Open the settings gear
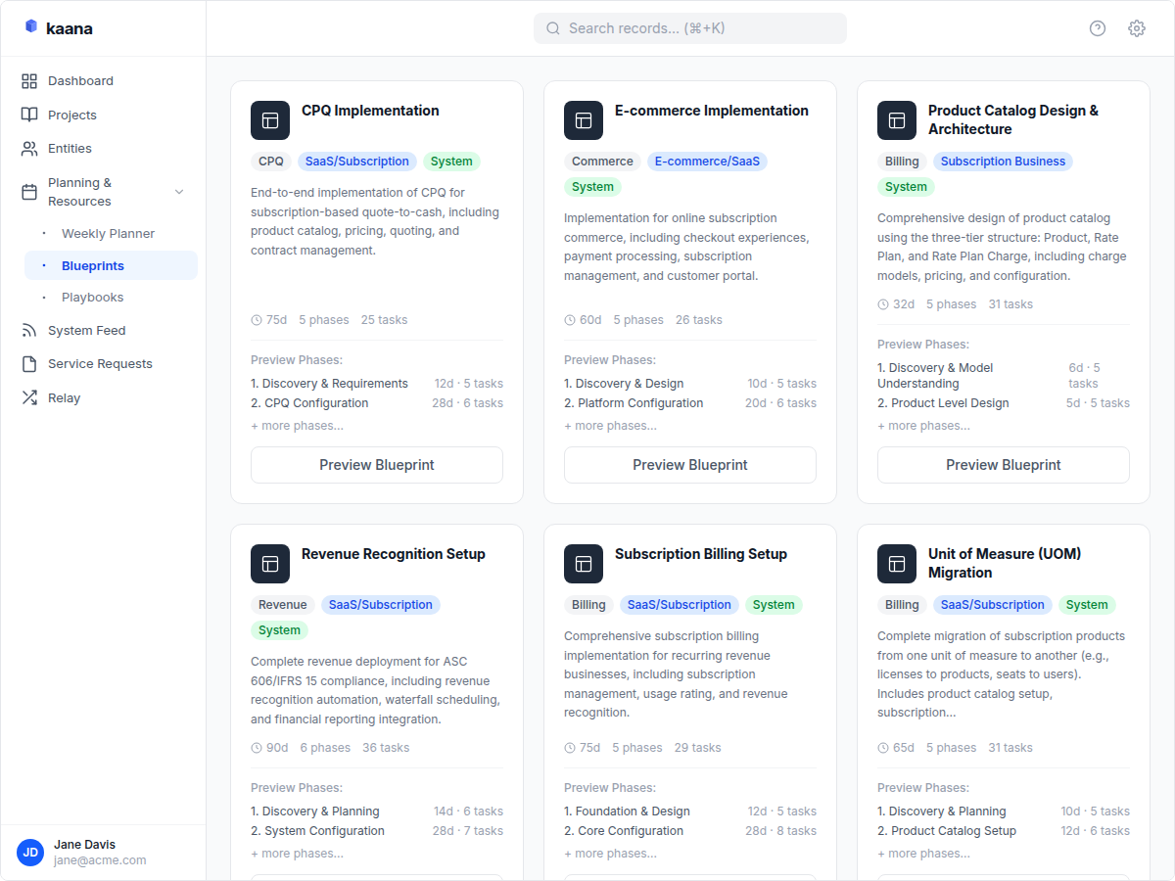Viewport: 1175px width, 881px height. point(1136,28)
